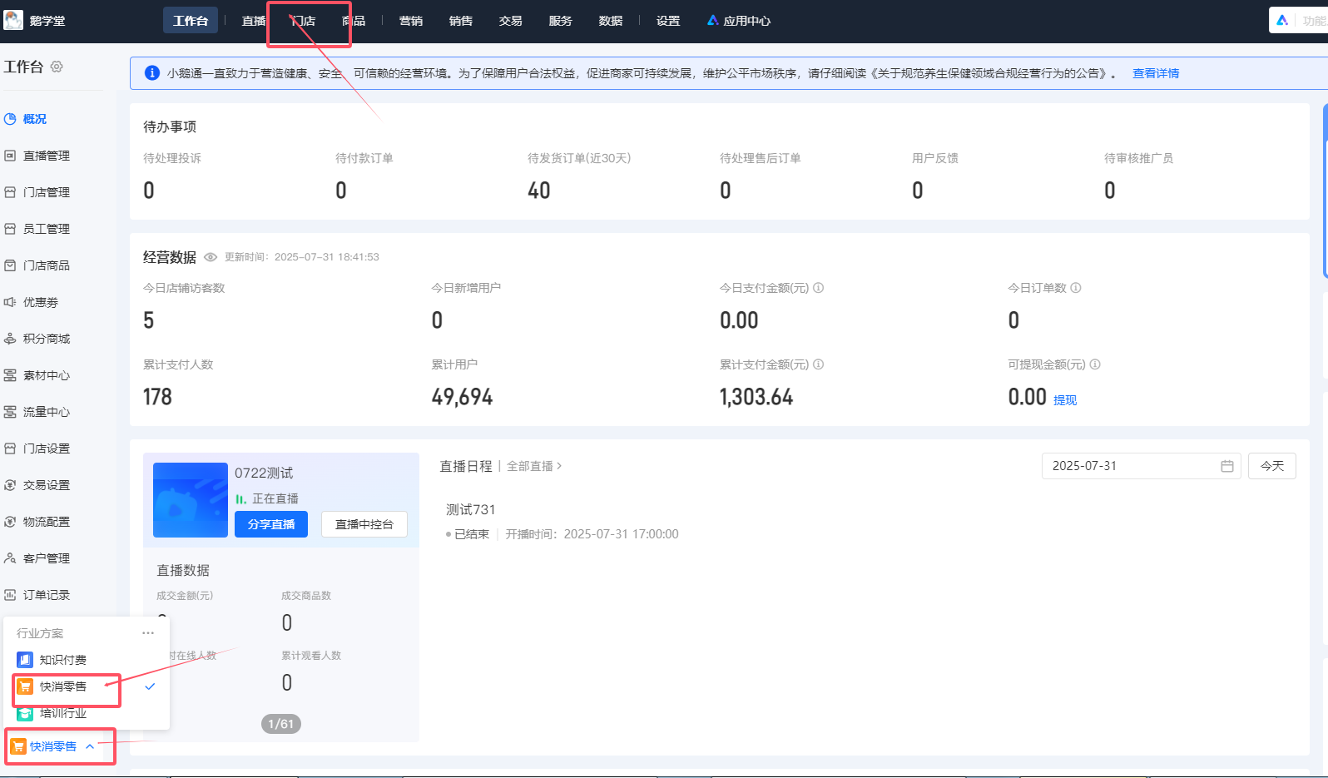Click the 0722测试 live stream thumbnail
Image resolution: width=1328 pixels, height=778 pixels.
(x=191, y=499)
